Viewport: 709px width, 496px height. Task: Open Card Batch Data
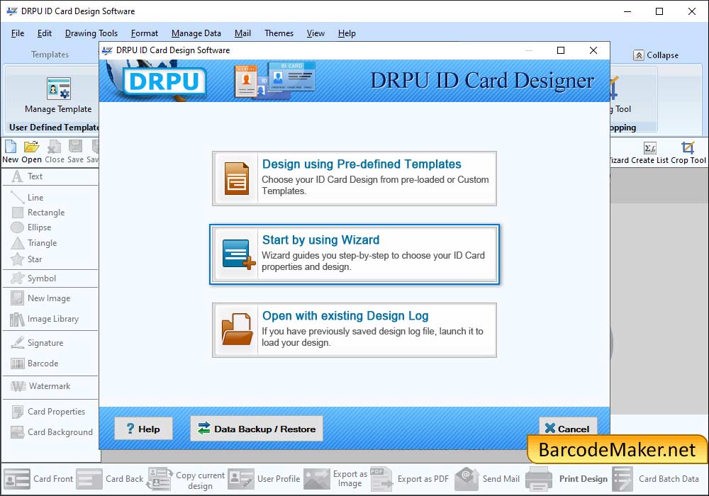[x=656, y=479]
